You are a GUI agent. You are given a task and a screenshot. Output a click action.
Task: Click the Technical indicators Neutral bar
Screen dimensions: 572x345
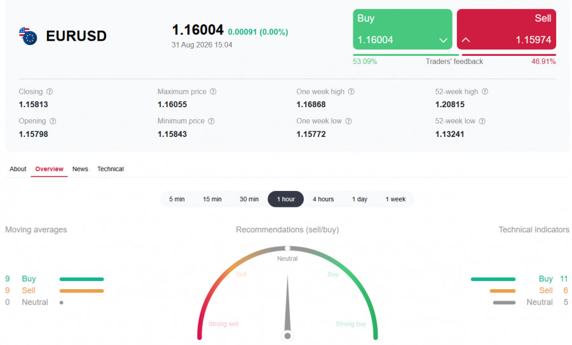[504, 303]
